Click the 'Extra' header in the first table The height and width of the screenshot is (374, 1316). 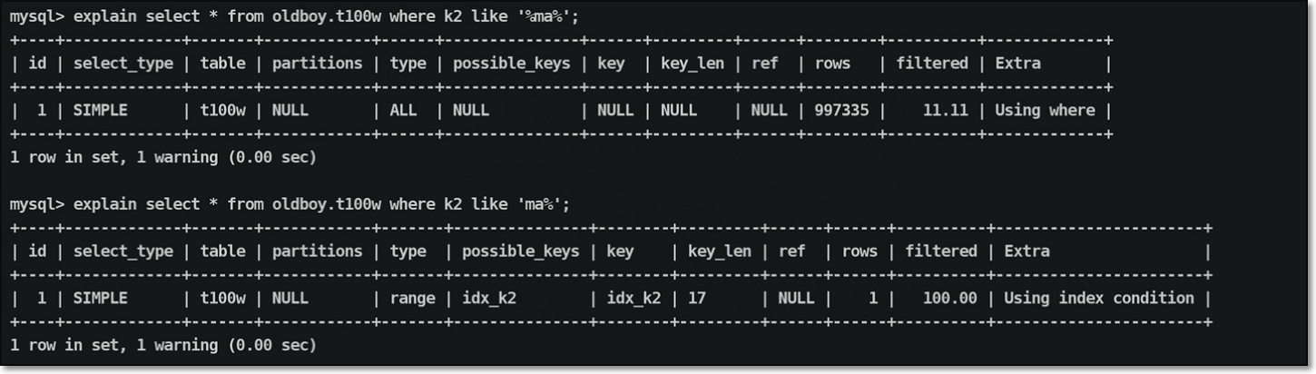(x=1017, y=64)
